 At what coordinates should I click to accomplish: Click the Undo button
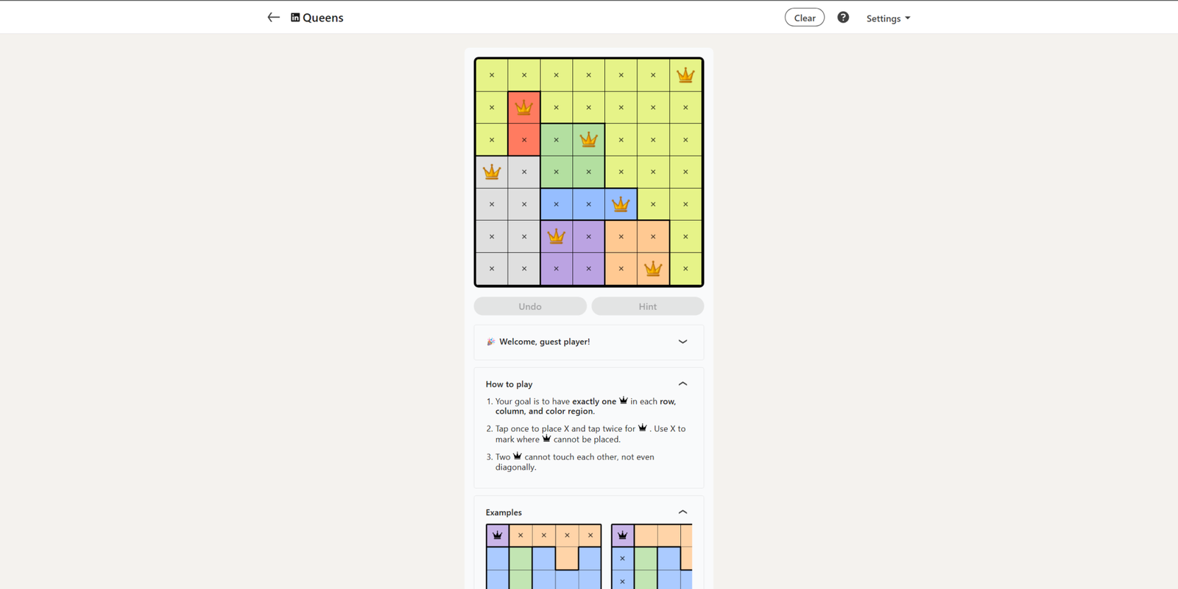530,306
